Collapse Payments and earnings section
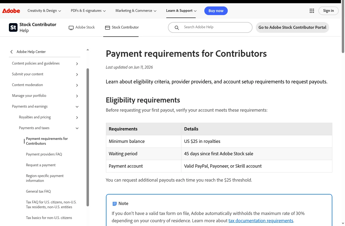 tap(77, 107)
